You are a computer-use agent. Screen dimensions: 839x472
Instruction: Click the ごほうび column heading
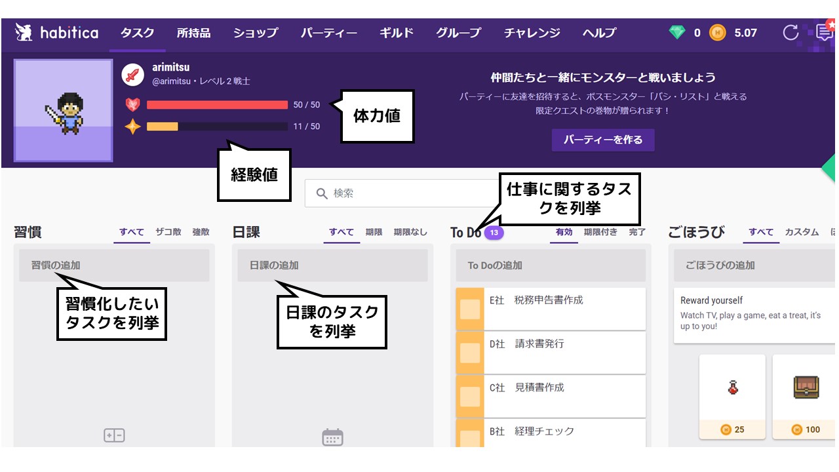point(696,232)
